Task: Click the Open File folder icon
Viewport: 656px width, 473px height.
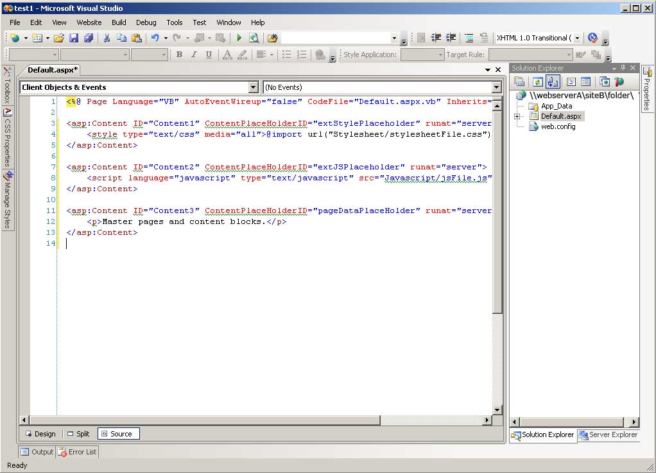Action: pyautogui.click(x=59, y=38)
